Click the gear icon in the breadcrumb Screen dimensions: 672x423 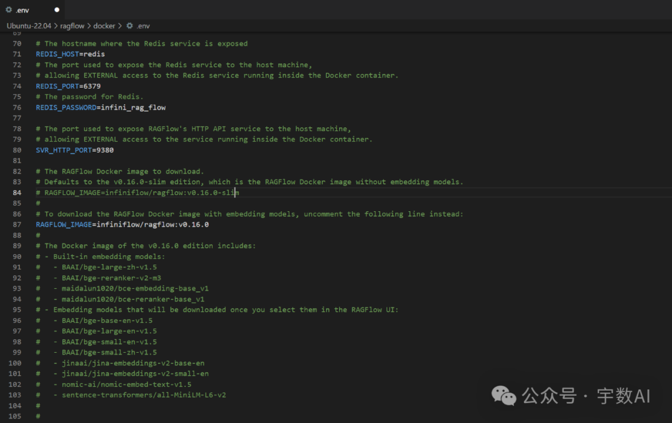(x=129, y=25)
